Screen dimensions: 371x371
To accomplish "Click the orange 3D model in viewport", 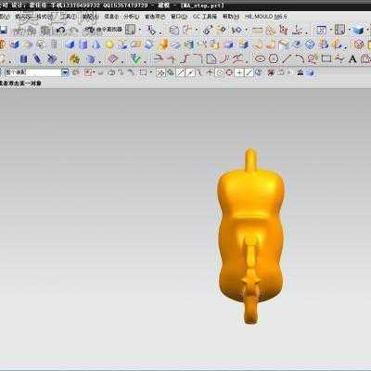I will pos(250,237).
